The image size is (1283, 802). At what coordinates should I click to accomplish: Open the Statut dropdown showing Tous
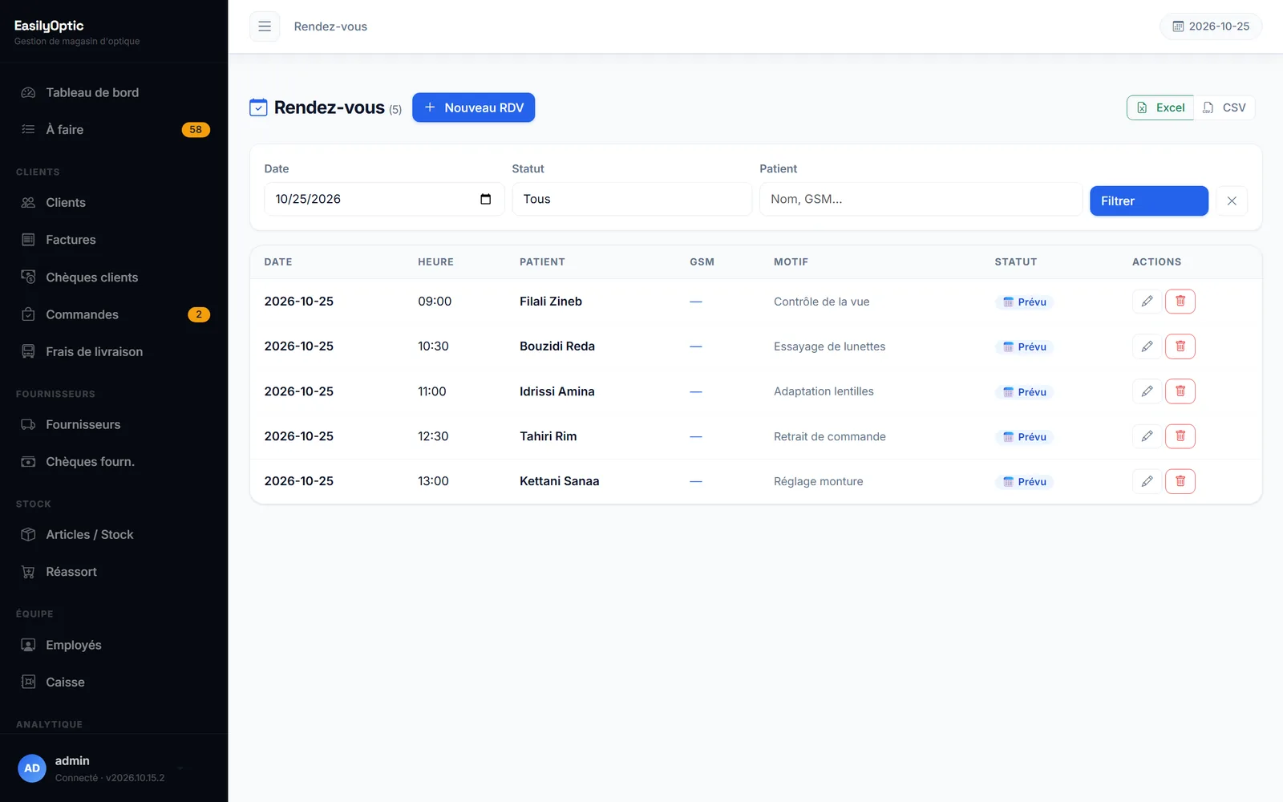point(632,199)
